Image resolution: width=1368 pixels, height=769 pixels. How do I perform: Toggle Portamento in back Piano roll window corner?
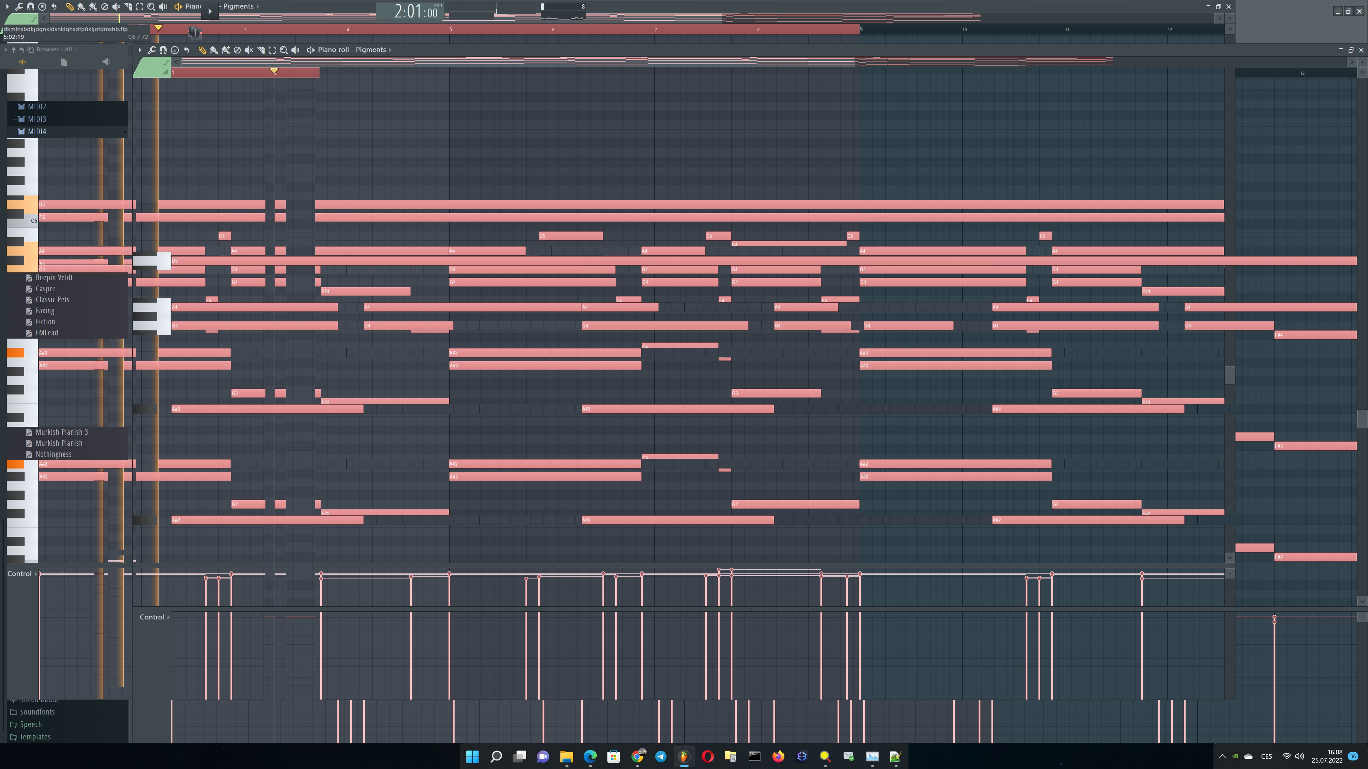pyautogui.click(x=33, y=19)
